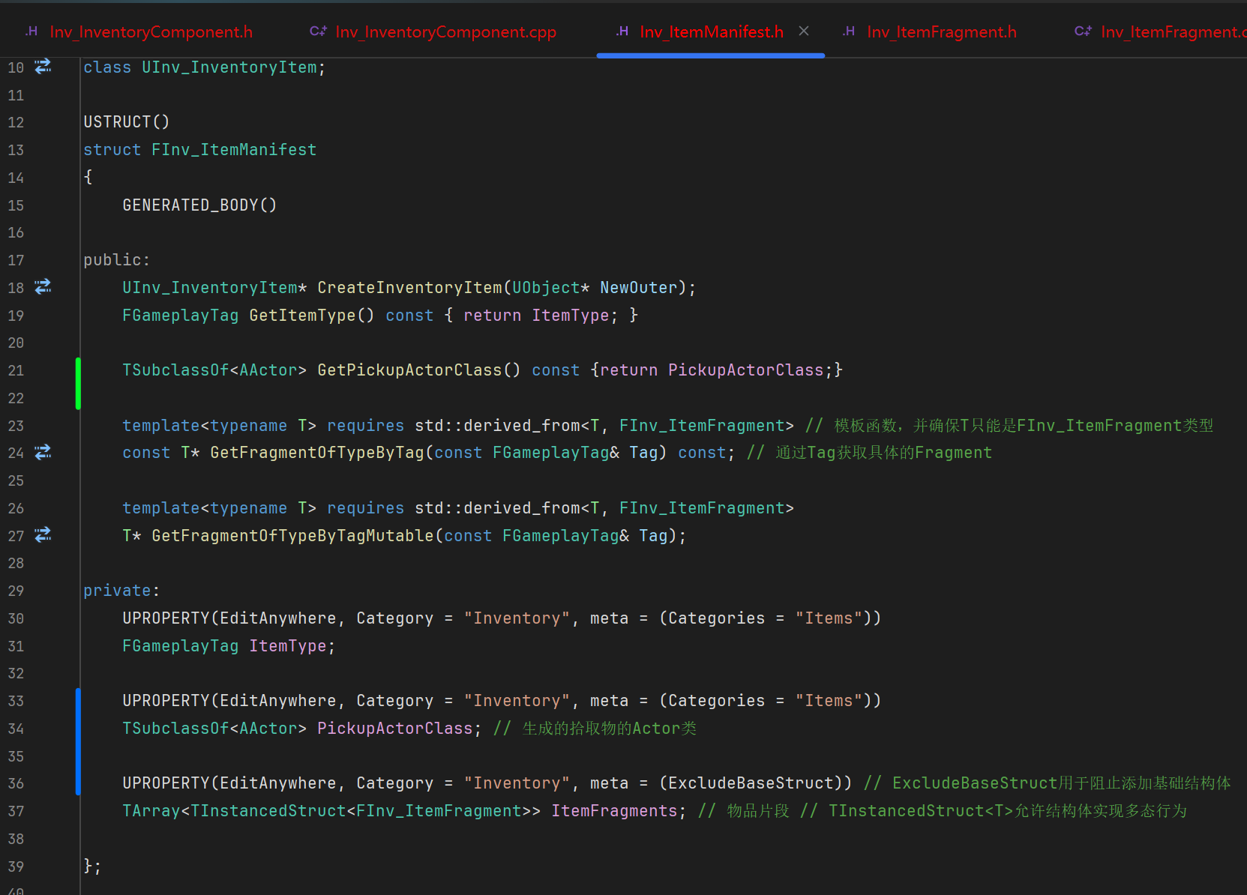1247x895 pixels.
Task: Click the PickupActorClass member on line 34
Action: point(395,729)
